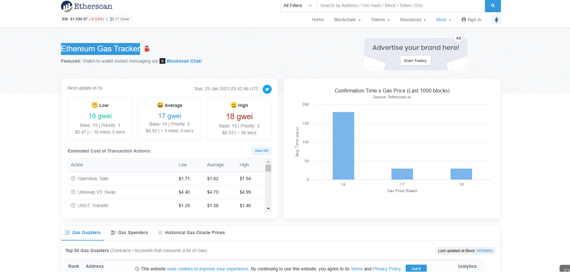This screenshot has width=570, height=272.
Task: Open the Terms link
Action: click(x=356, y=269)
